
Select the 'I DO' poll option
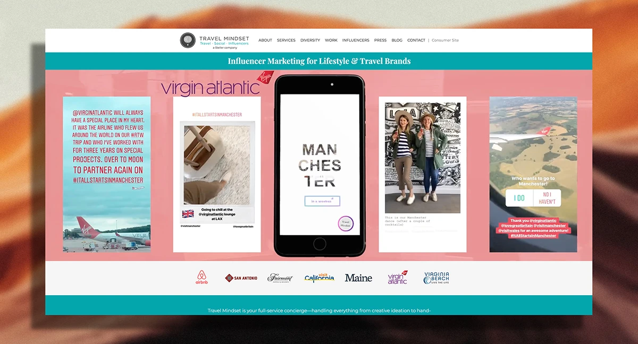tap(519, 198)
